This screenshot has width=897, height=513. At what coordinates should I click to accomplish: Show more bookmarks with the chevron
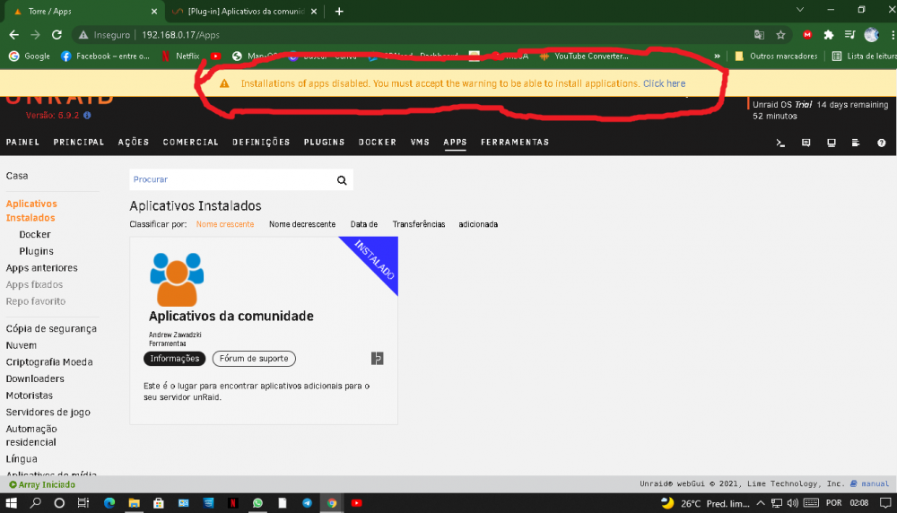point(717,56)
